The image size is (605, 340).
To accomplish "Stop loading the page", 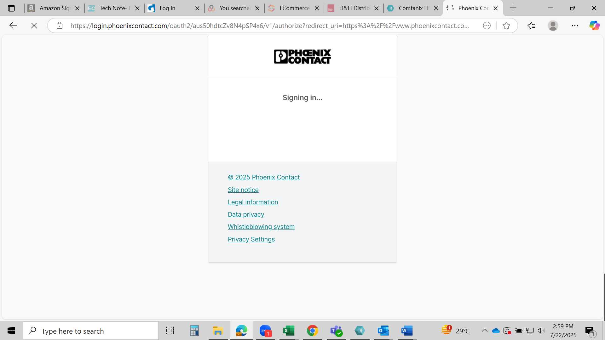I will [34, 25].
